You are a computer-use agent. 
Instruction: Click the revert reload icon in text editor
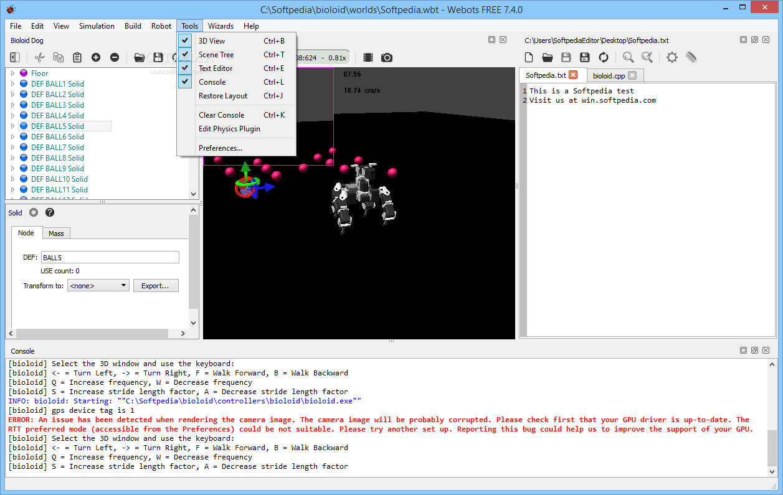tap(604, 57)
